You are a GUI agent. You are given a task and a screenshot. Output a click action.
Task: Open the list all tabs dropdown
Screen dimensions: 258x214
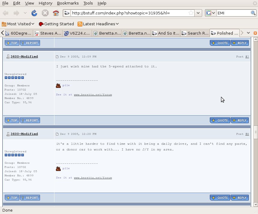[248, 33]
